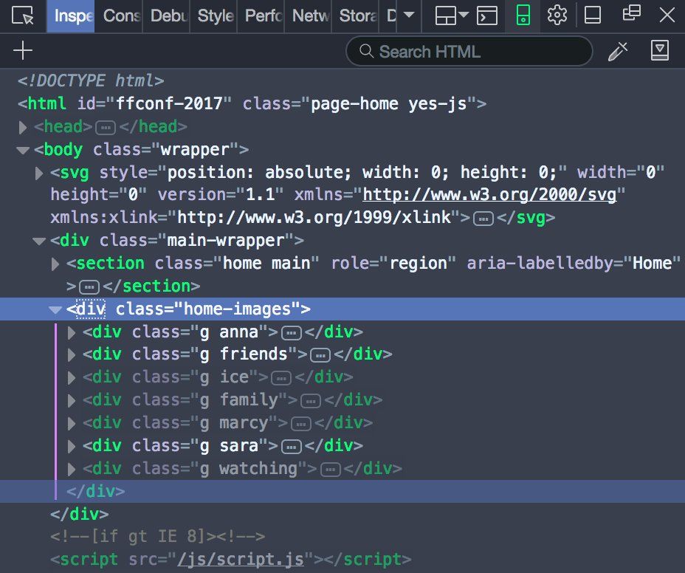This screenshot has height=573, width=685.
Task: Select the eyedropper color picker icon
Action: pyautogui.click(x=618, y=51)
